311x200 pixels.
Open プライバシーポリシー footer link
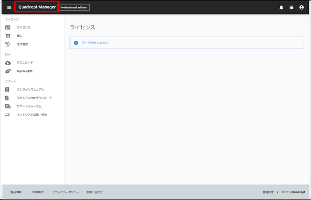(x=66, y=192)
